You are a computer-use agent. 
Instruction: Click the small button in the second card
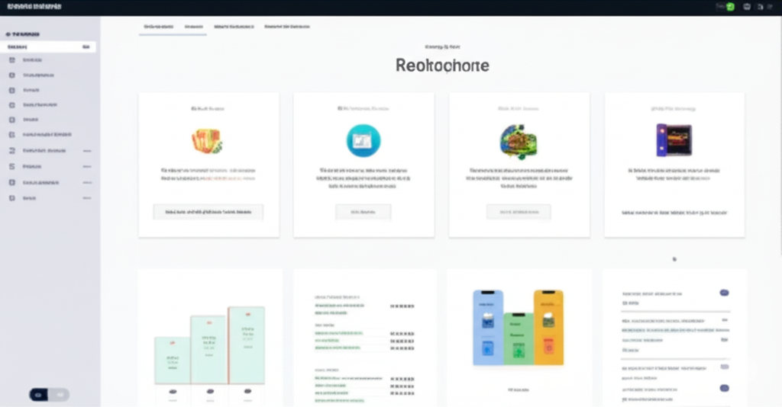click(363, 212)
